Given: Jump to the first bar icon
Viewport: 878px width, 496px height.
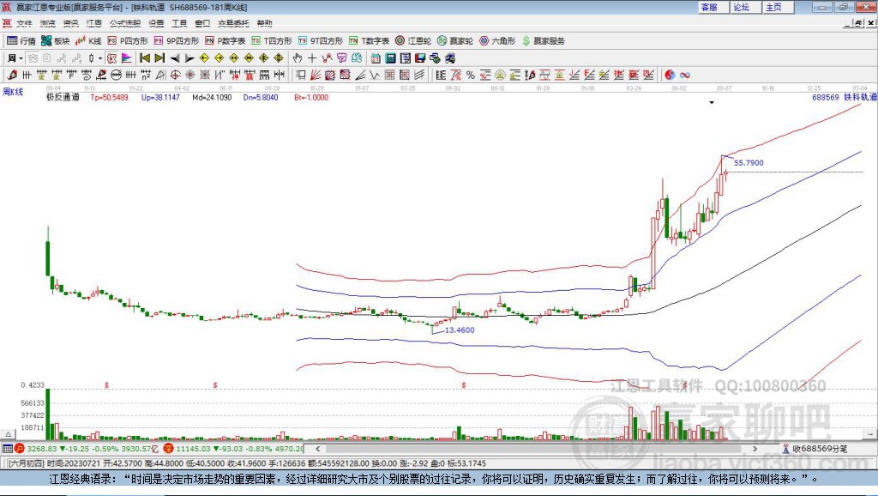Looking at the screenshot, I should click(144, 58).
